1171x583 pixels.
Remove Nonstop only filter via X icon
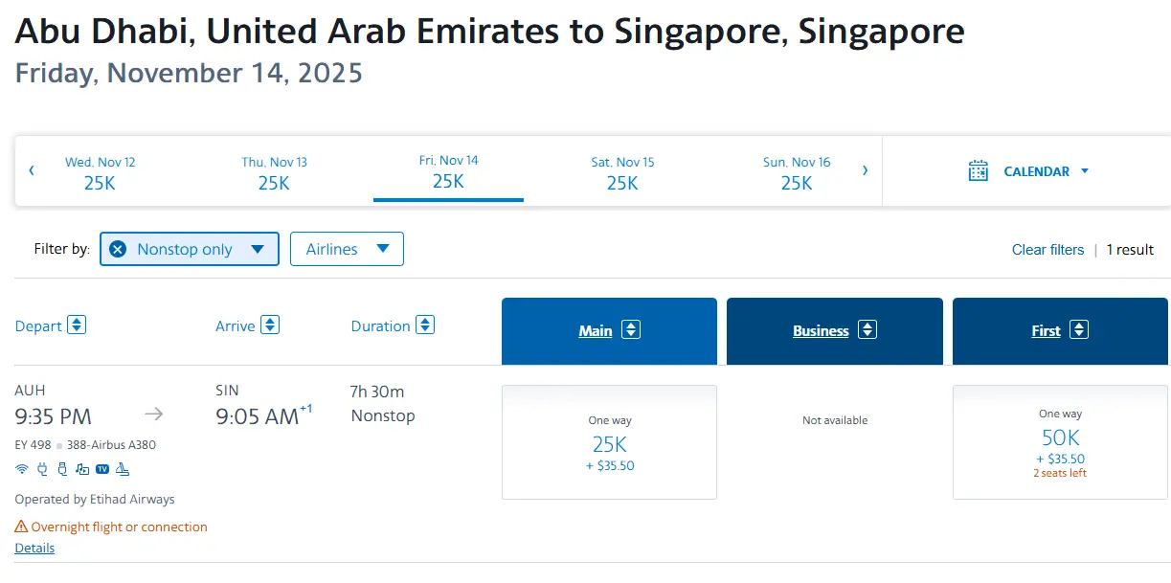coord(118,249)
